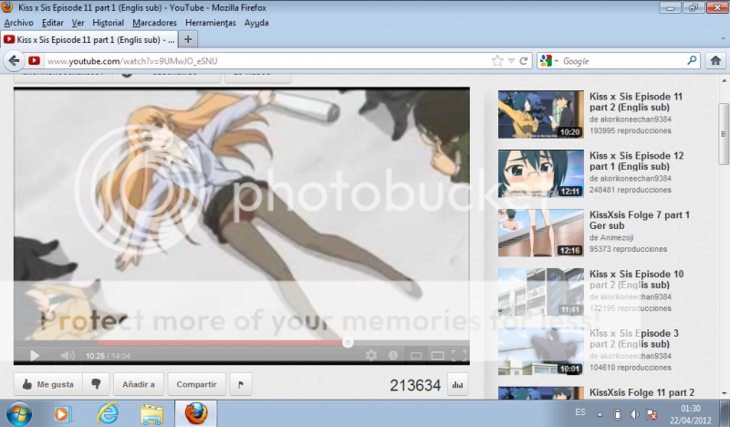Open Kiss x Sis Episode 12 part 1 link
This screenshot has width=730, height=427.
(636, 161)
